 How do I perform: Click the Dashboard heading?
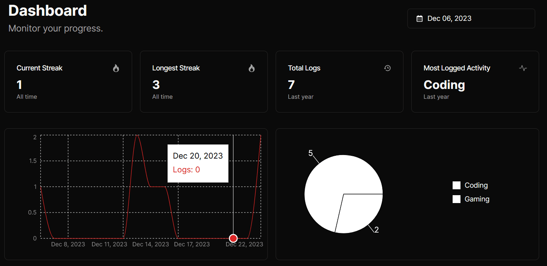[48, 11]
